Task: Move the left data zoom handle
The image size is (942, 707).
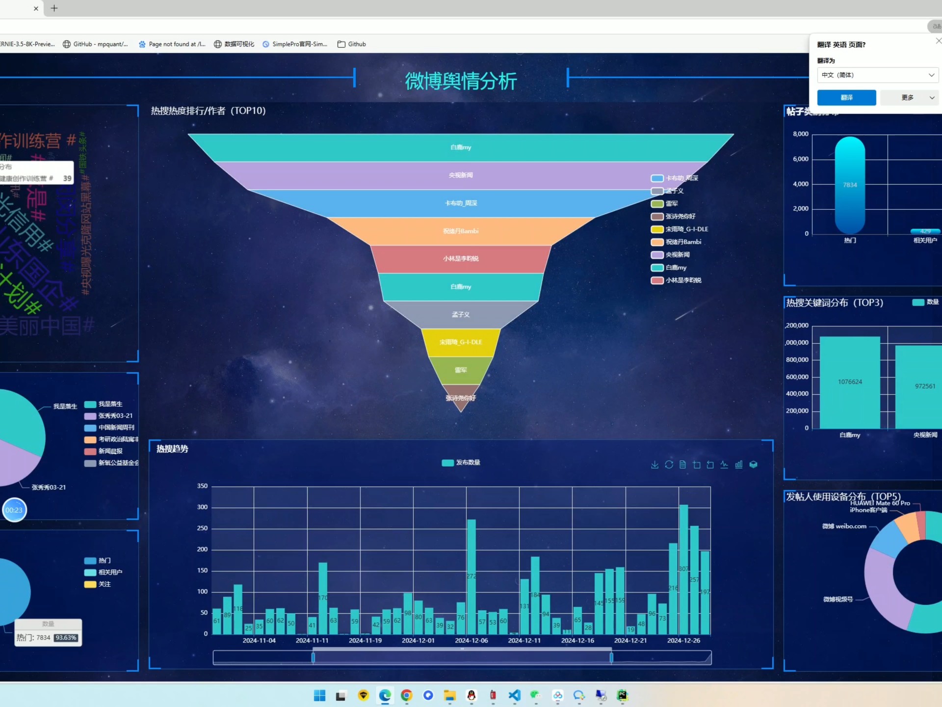Action: [313, 657]
